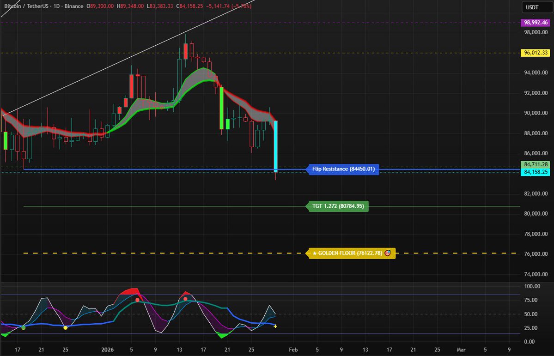Click the 76,000.00 price axis label
The image size is (554, 356).
tap(536, 254)
